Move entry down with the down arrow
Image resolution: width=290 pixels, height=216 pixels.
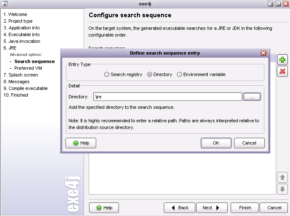(282, 189)
